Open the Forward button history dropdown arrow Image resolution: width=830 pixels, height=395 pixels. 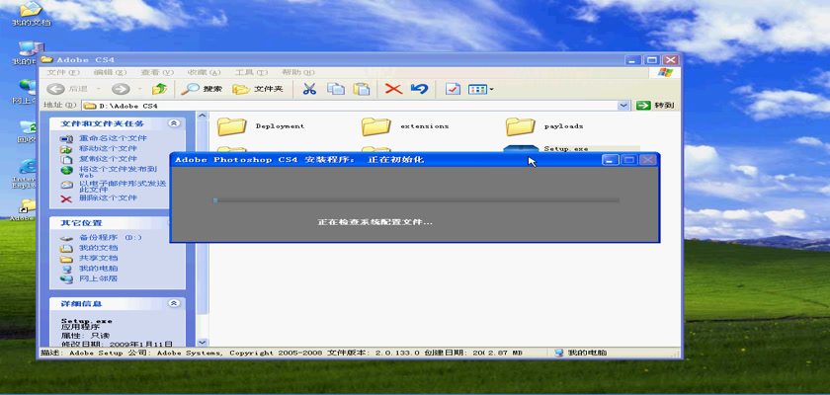(x=139, y=89)
